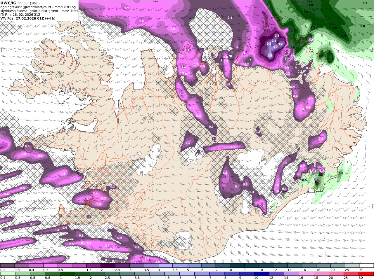
Task: Select the violet 14 swatch in rain legend
Action: [x=291, y=274]
